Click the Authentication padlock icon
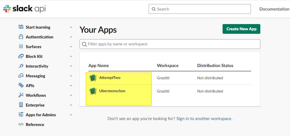This screenshot has height=136, width=290. click(x=21, y=37)
